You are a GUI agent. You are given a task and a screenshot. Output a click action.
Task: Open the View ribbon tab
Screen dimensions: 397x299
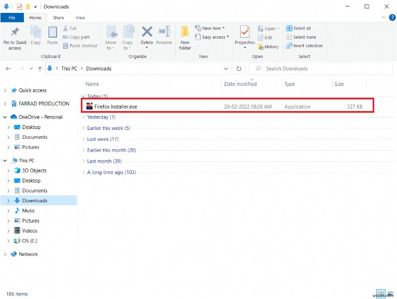80,17
